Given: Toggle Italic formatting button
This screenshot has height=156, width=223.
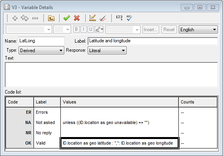Looking at the screenshot, I should [x=84, y=29].
